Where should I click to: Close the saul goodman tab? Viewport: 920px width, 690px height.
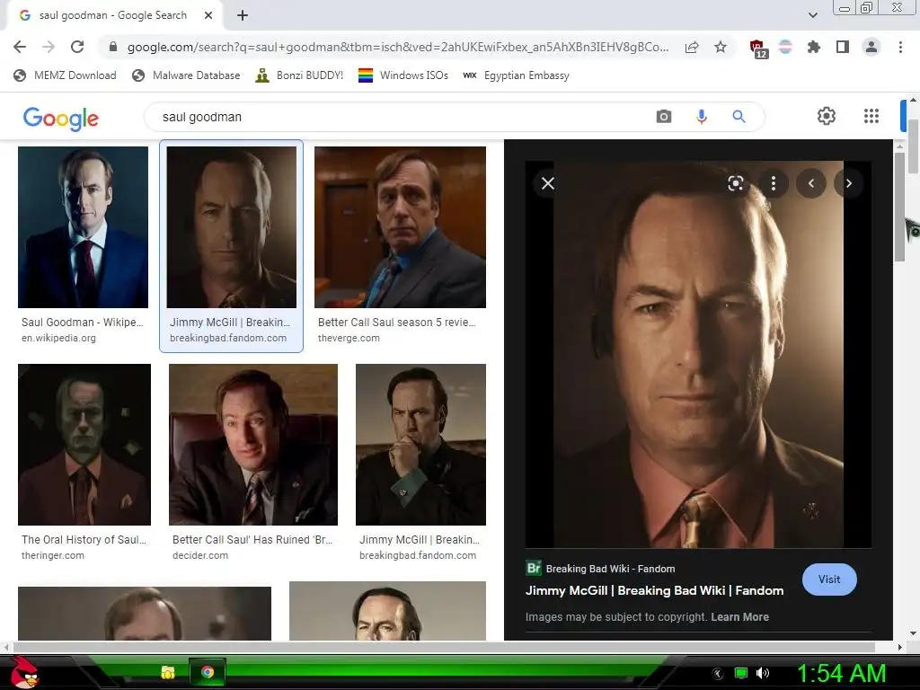point(208,15)
